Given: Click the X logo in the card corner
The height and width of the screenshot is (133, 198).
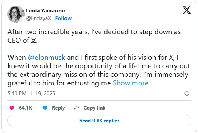Looking at the screenshot, I should [x=187, y=10].
